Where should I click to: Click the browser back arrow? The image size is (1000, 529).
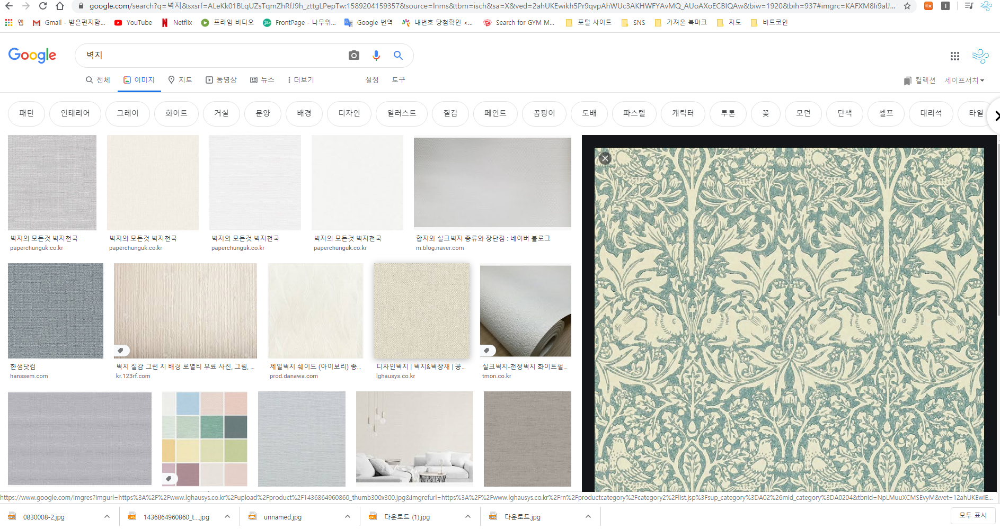pos(9,6)
